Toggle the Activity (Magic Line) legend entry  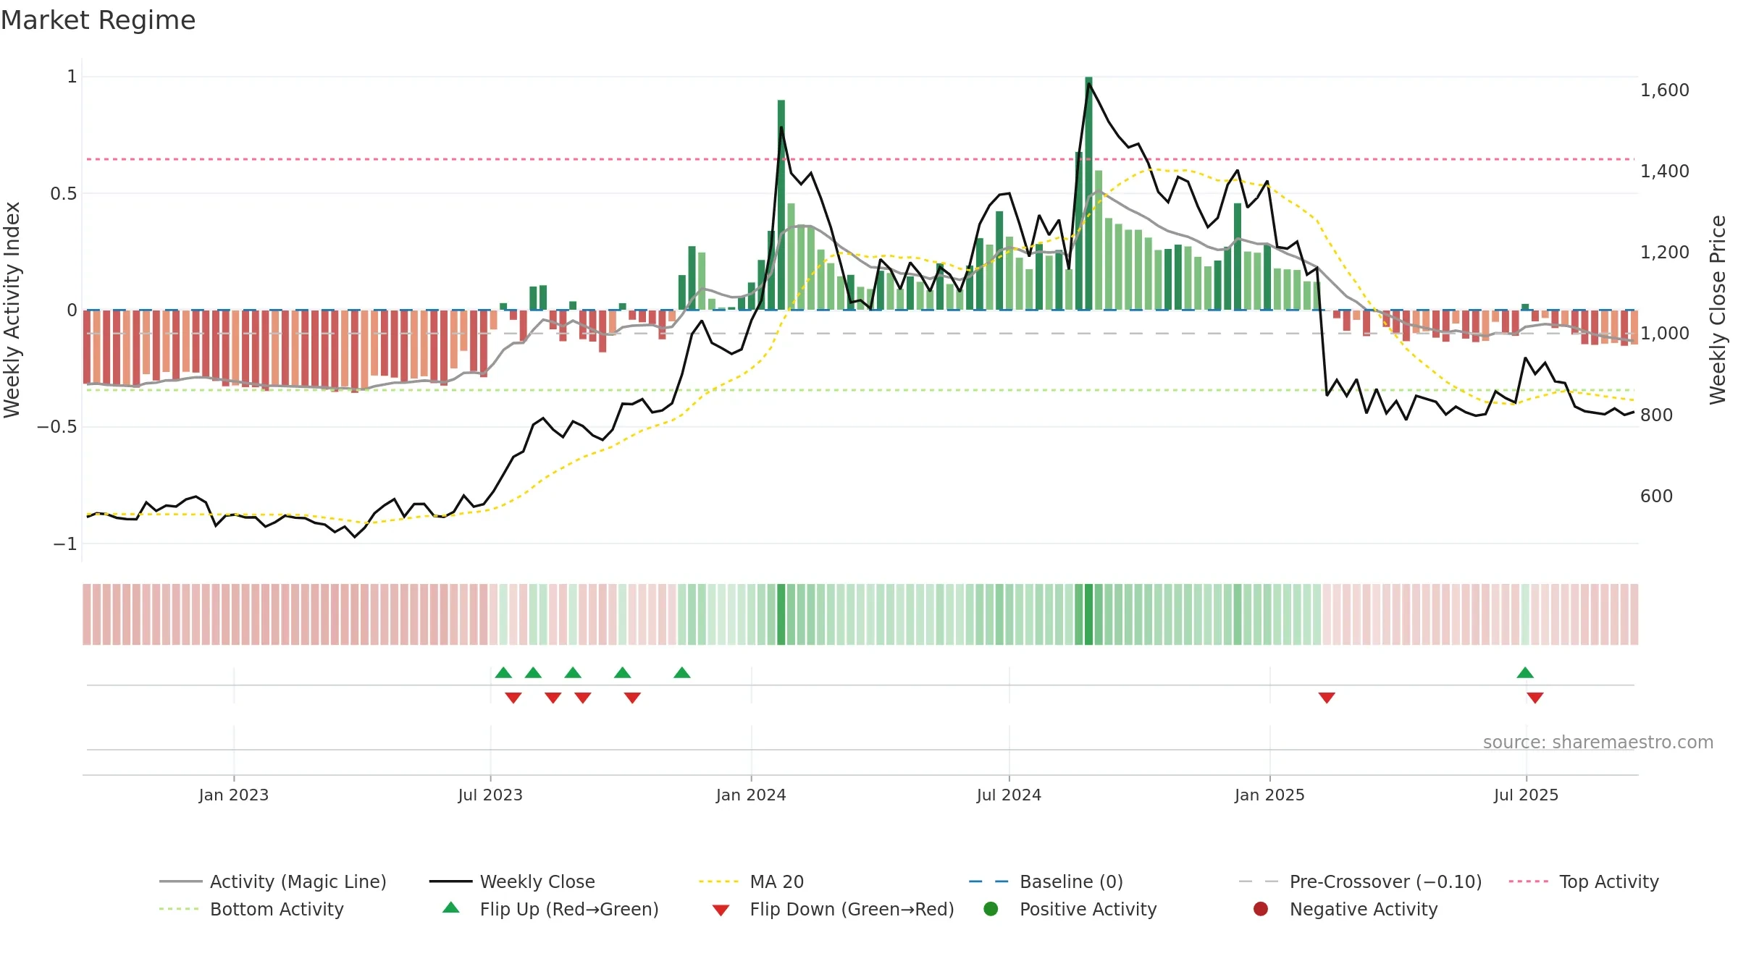click(273, 881)
